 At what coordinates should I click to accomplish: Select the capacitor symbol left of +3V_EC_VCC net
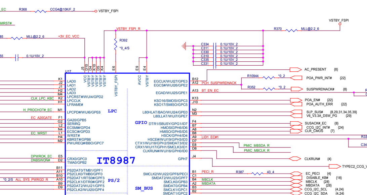pos(16,58)
